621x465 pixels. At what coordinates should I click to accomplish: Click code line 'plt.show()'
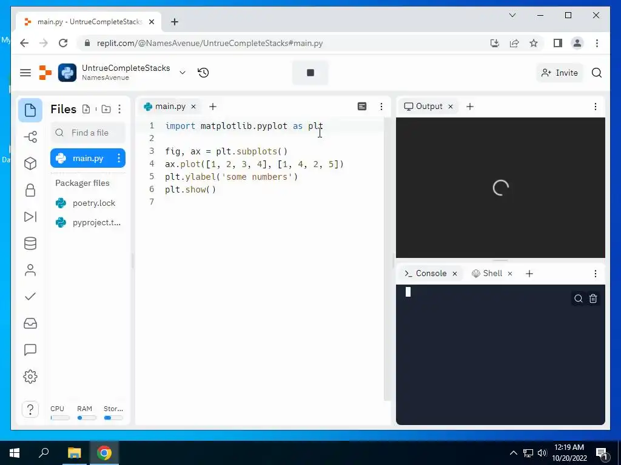[x=190, y=190]
